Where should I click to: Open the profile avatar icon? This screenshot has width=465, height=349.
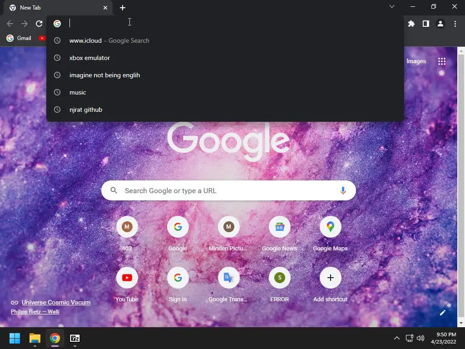[440, 24]
